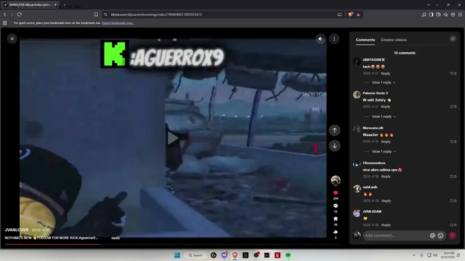The width and height of the screenshot is (465, 261).
Task: Expand 'View 1 reply' under Marouane.elh
Action: point(384,152)
